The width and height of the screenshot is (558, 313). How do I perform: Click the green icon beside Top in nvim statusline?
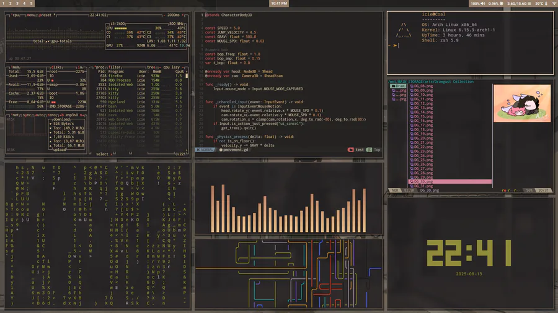(x=369, y=150)
